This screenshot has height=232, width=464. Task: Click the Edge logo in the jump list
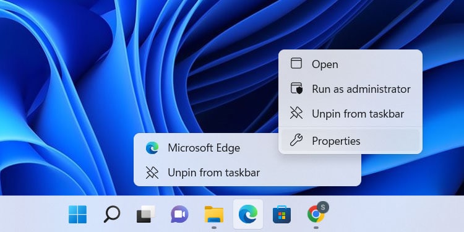click(x=152, y=148)
